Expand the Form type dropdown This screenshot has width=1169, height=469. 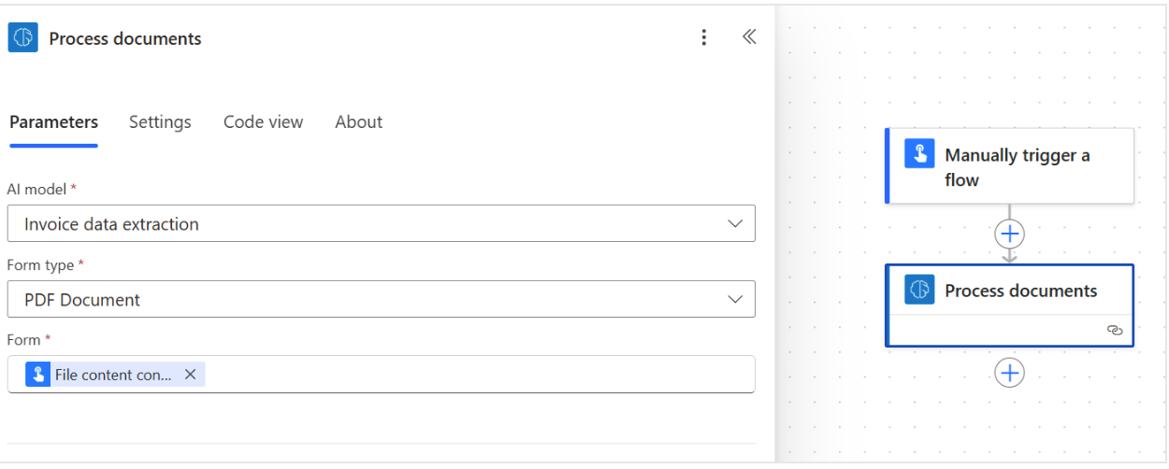pyautogui.click(x=735, y=300)
